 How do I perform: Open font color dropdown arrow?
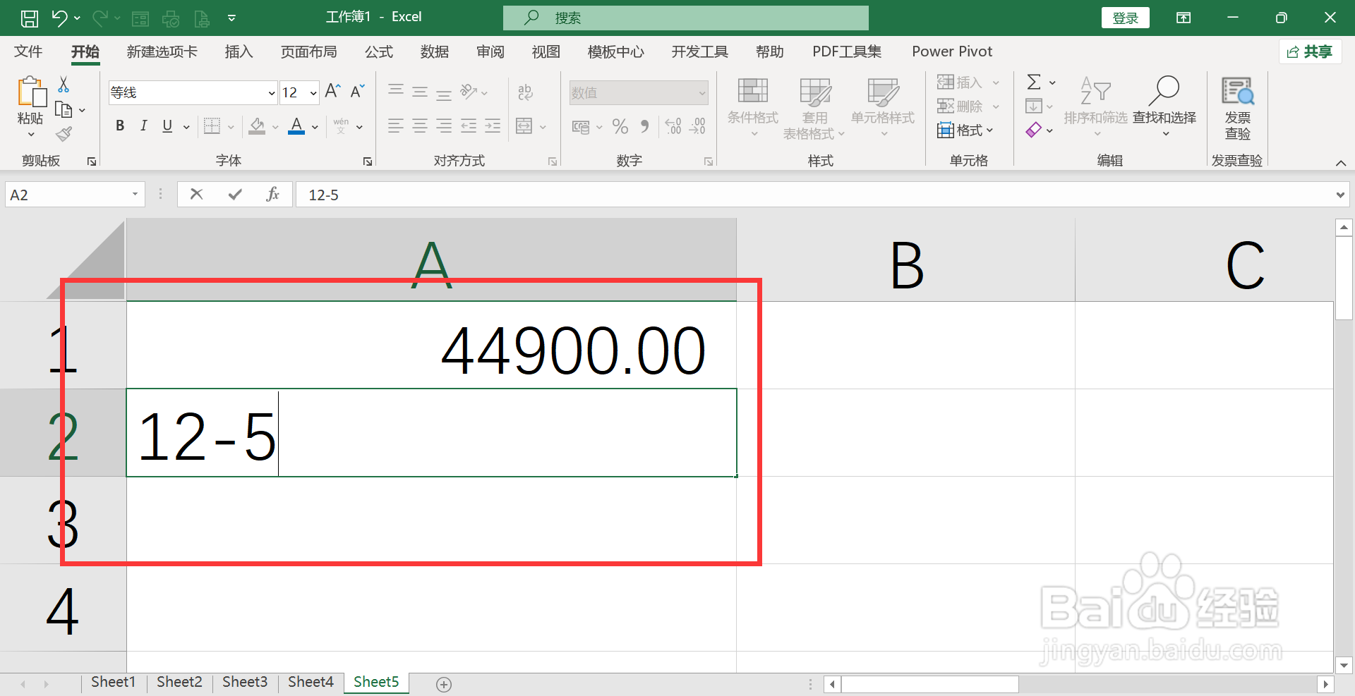(x=315, y=128)
